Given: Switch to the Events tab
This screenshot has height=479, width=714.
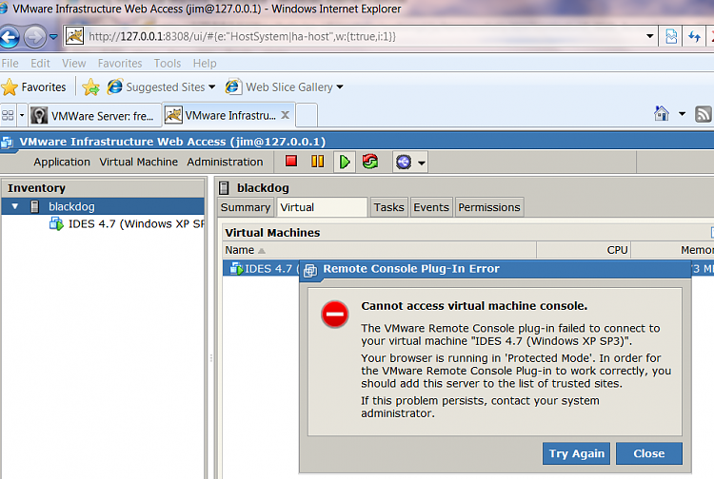Looking at the screenshot, I should point(431,207).
